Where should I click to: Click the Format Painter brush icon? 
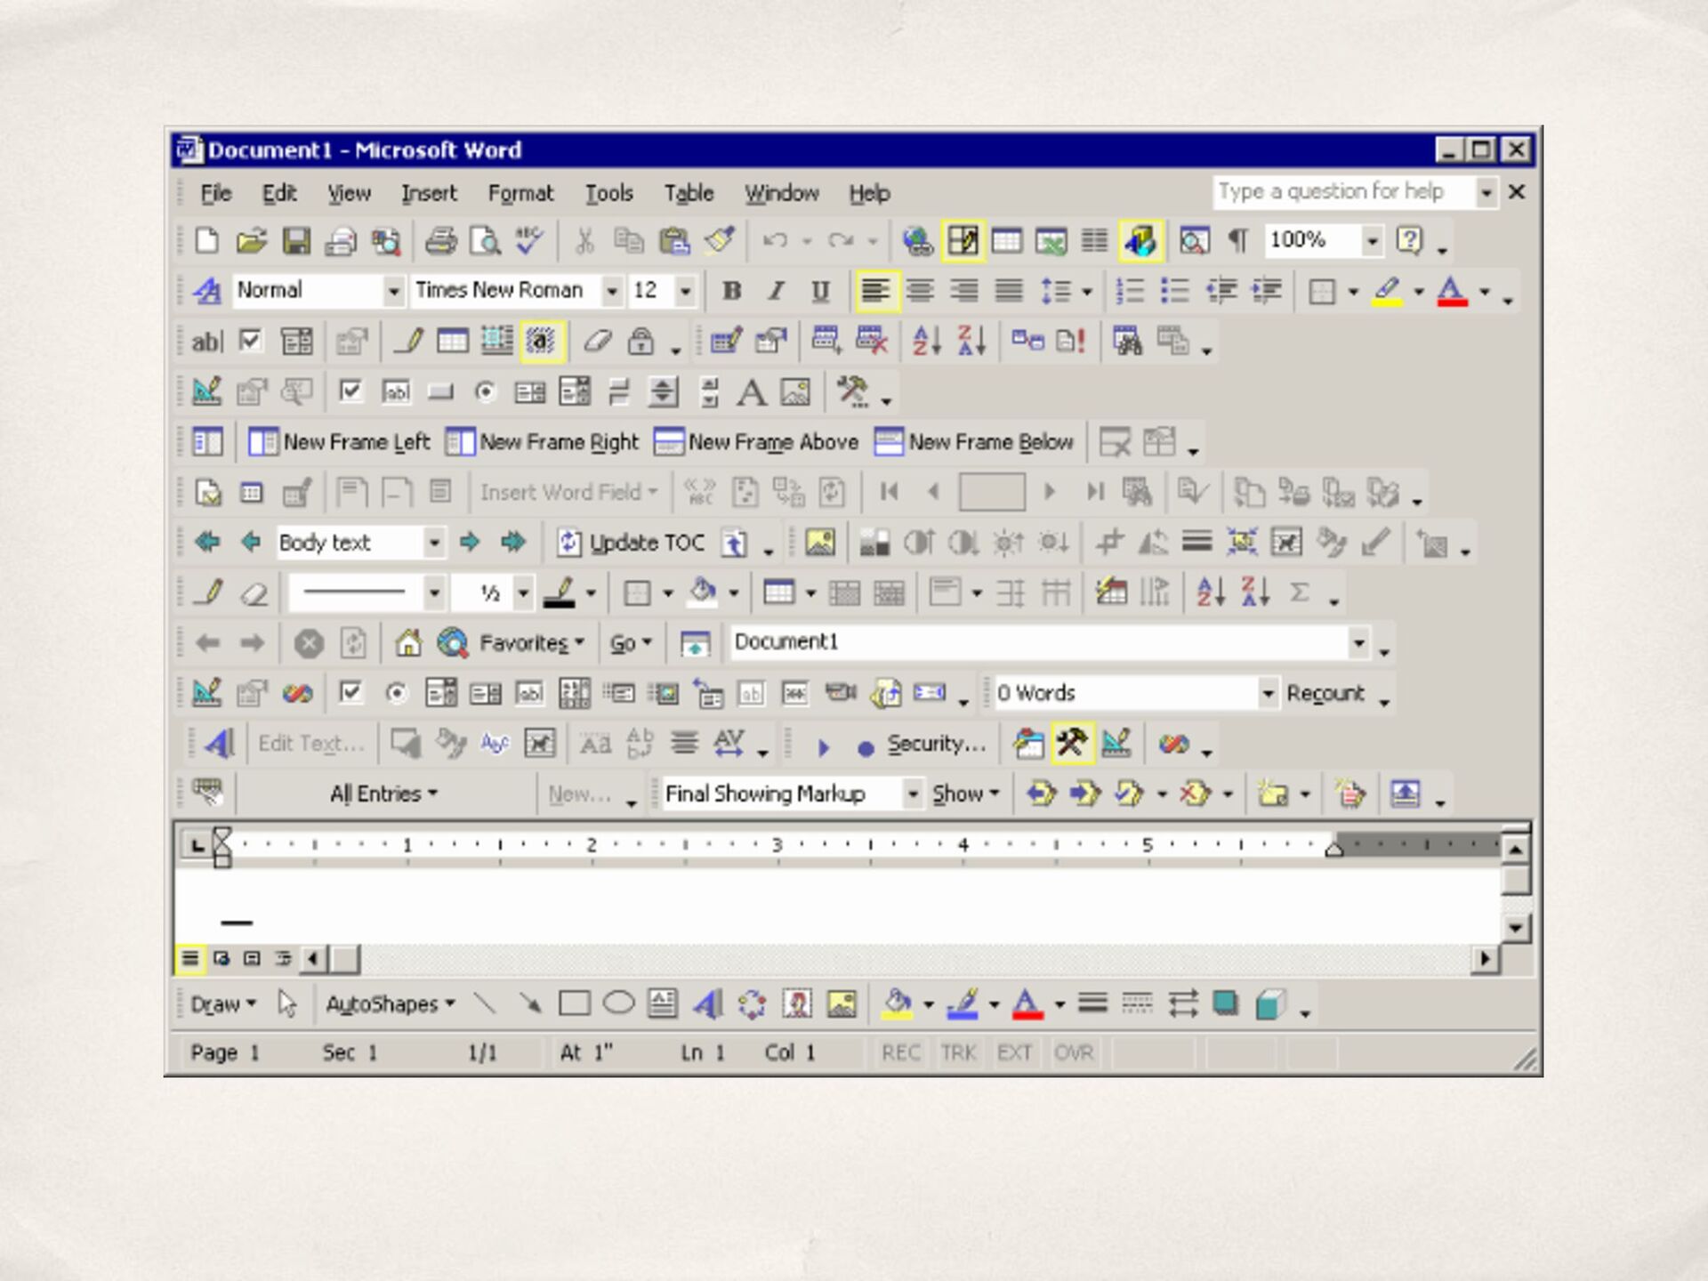click(720, 240)
